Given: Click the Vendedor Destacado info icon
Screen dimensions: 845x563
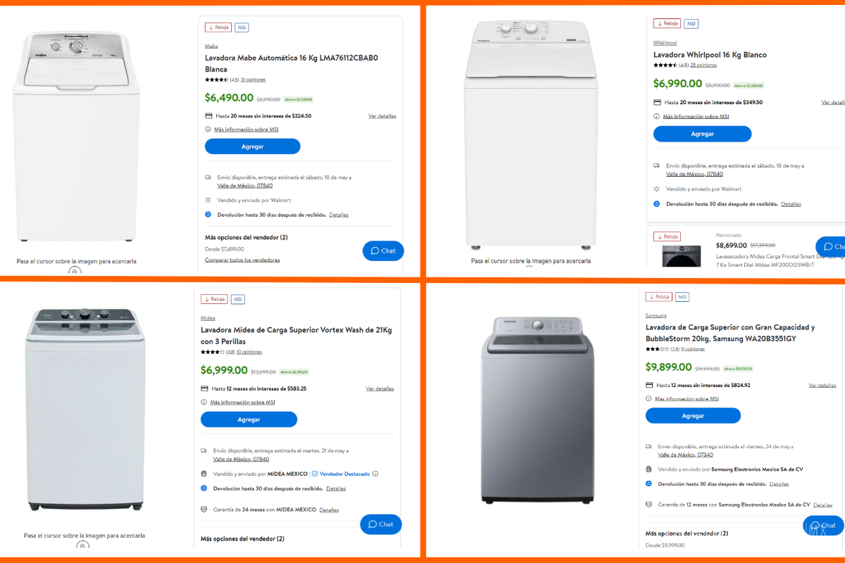Looking at the screenshot, I should 375,474.
